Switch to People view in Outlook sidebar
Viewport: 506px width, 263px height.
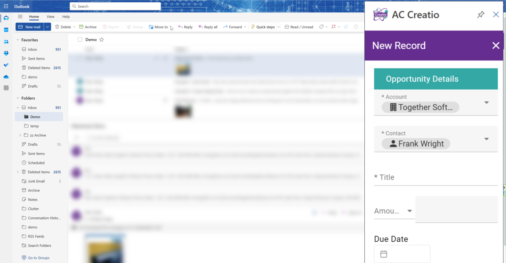click(x=6, y=41)
